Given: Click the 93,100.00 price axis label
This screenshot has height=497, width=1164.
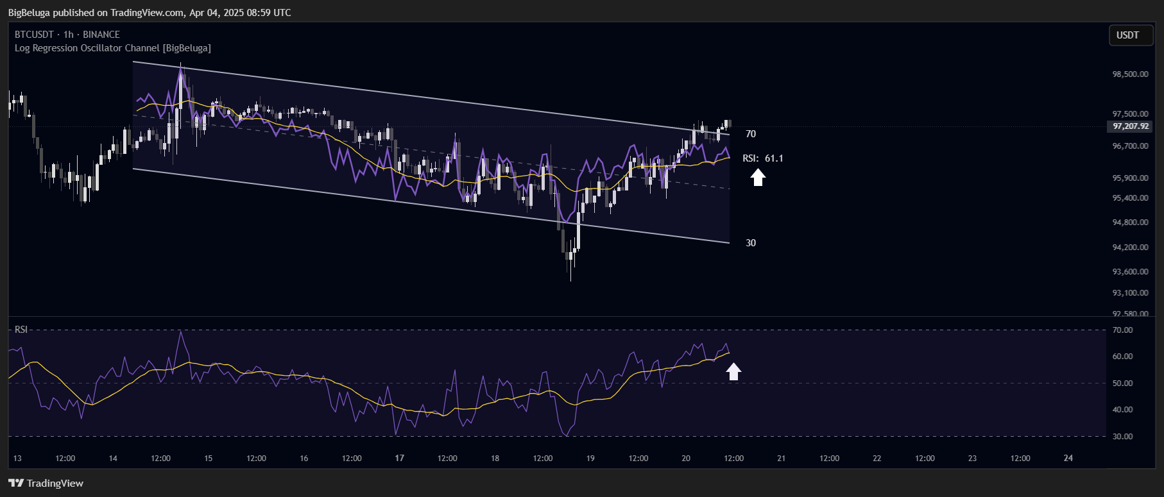Looking at the screenshot, I should pyautogui.click(x=1130, y=293).
